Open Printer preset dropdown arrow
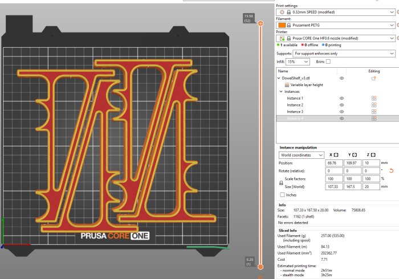Viewport: 399px width, 279px height. [392, 38]
